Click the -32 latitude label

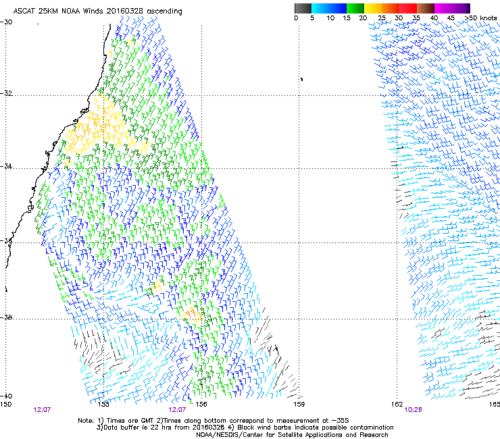pos(6,93)
